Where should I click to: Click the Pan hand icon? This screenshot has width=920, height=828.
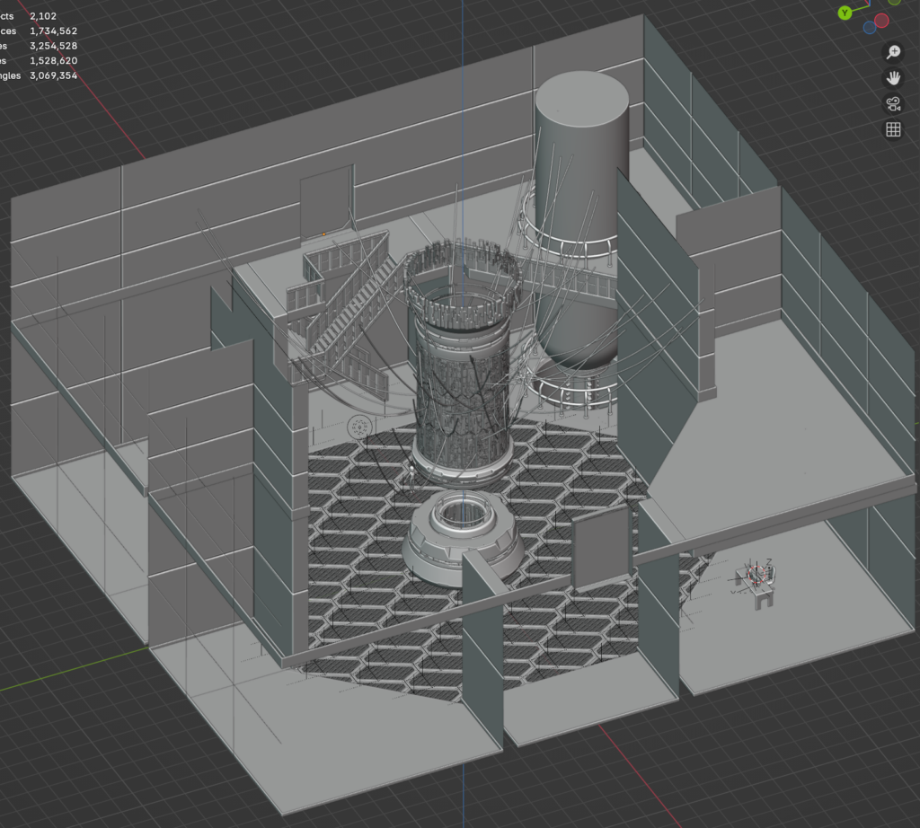[x=893, y=78]
